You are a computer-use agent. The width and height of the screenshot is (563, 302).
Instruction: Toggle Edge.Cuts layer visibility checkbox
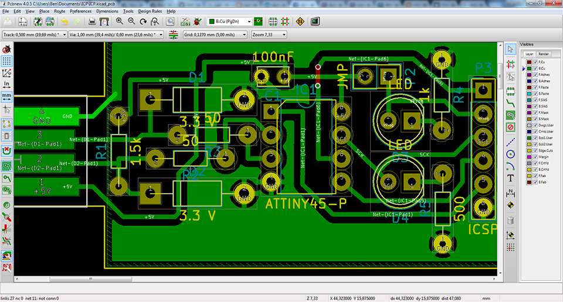pyautogui.click(x=535, y=150)
